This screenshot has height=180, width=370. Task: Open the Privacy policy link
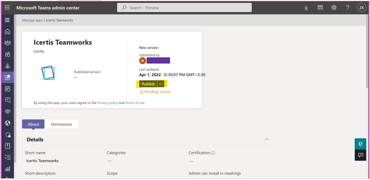pyautogui.click(x=107, y=103)
